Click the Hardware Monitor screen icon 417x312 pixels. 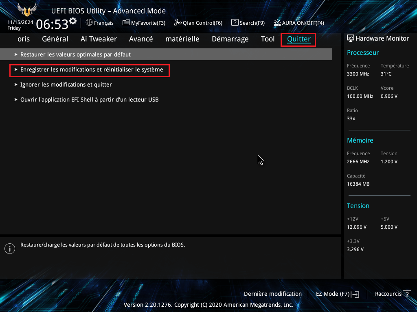pos(351,39)
